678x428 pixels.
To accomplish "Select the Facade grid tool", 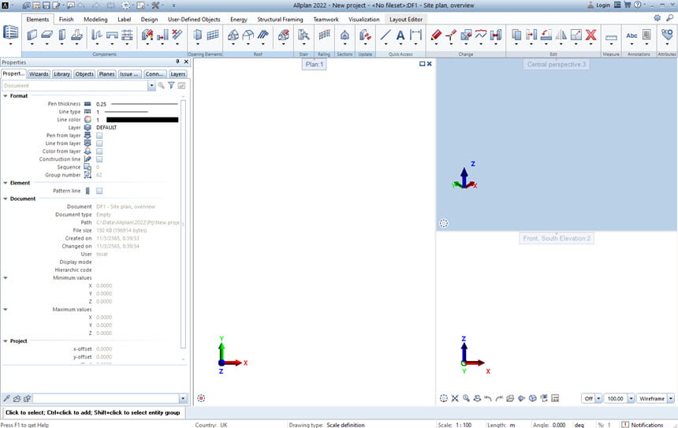I will pyautogui.click(x=212, y=35).
